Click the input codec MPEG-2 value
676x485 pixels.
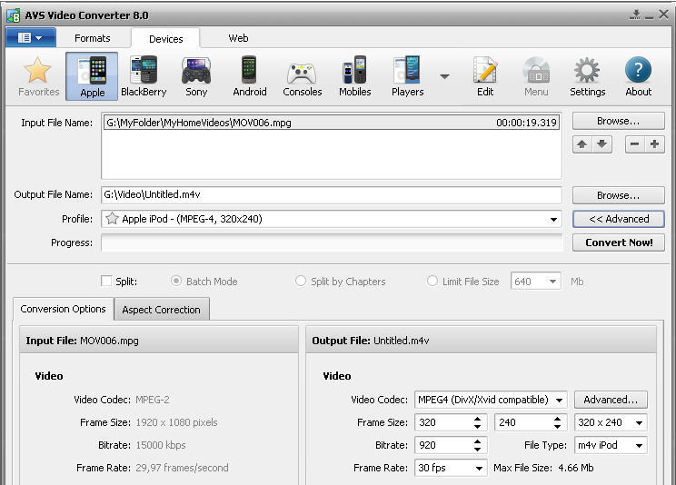pos(152,400)
